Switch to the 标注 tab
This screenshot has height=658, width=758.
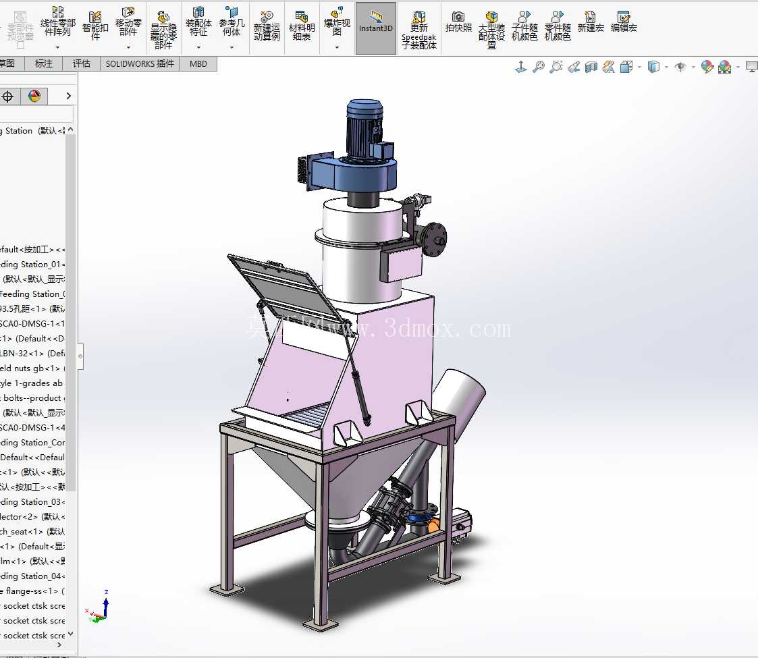click(43, 64)
